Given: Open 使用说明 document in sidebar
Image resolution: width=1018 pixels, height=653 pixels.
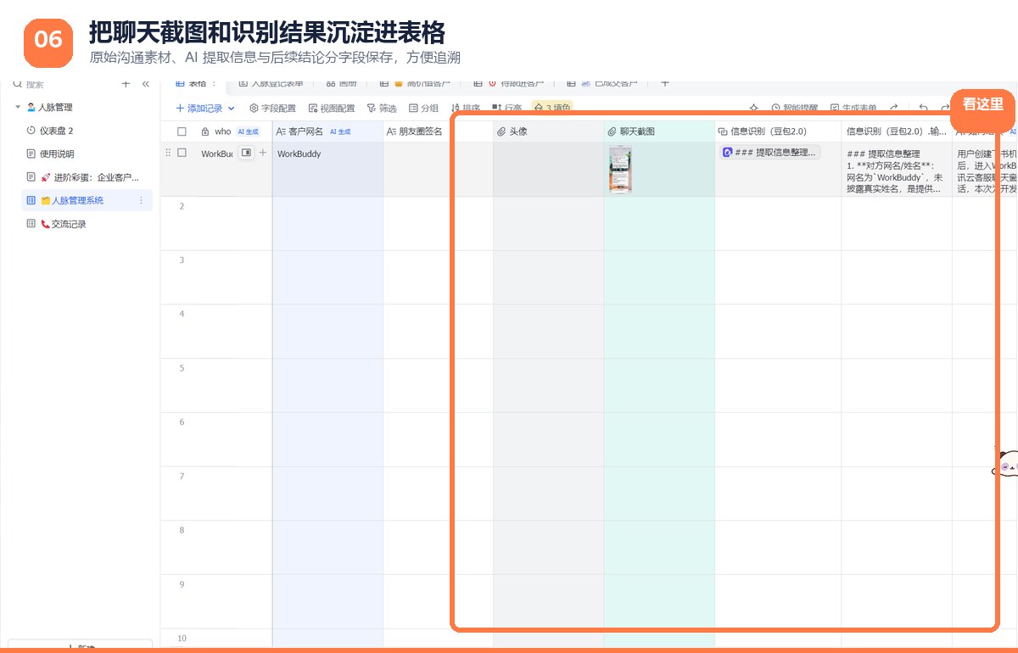Looking at the screenshot, I should coord(57,153).
